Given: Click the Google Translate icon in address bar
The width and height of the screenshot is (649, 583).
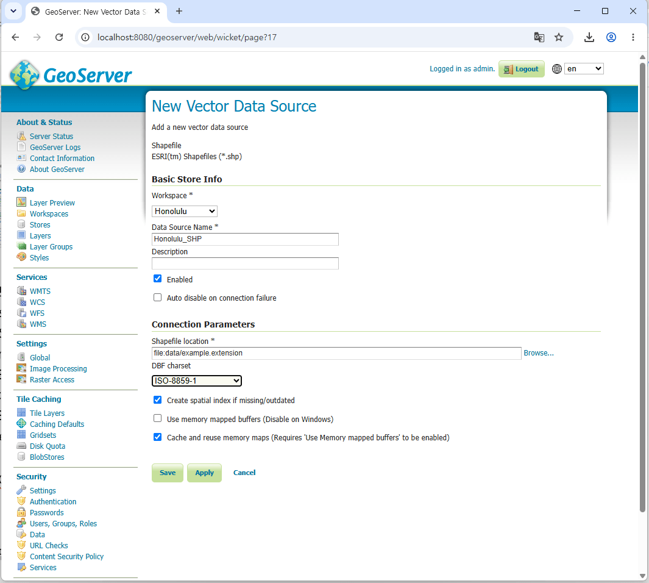Looking at the screenshot, I should pos(539,37).
